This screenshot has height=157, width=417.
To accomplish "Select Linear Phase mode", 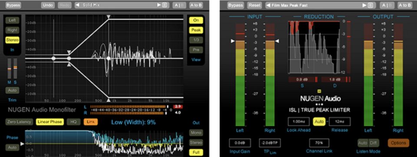I will pyautogui.click(x=50, y=122).
